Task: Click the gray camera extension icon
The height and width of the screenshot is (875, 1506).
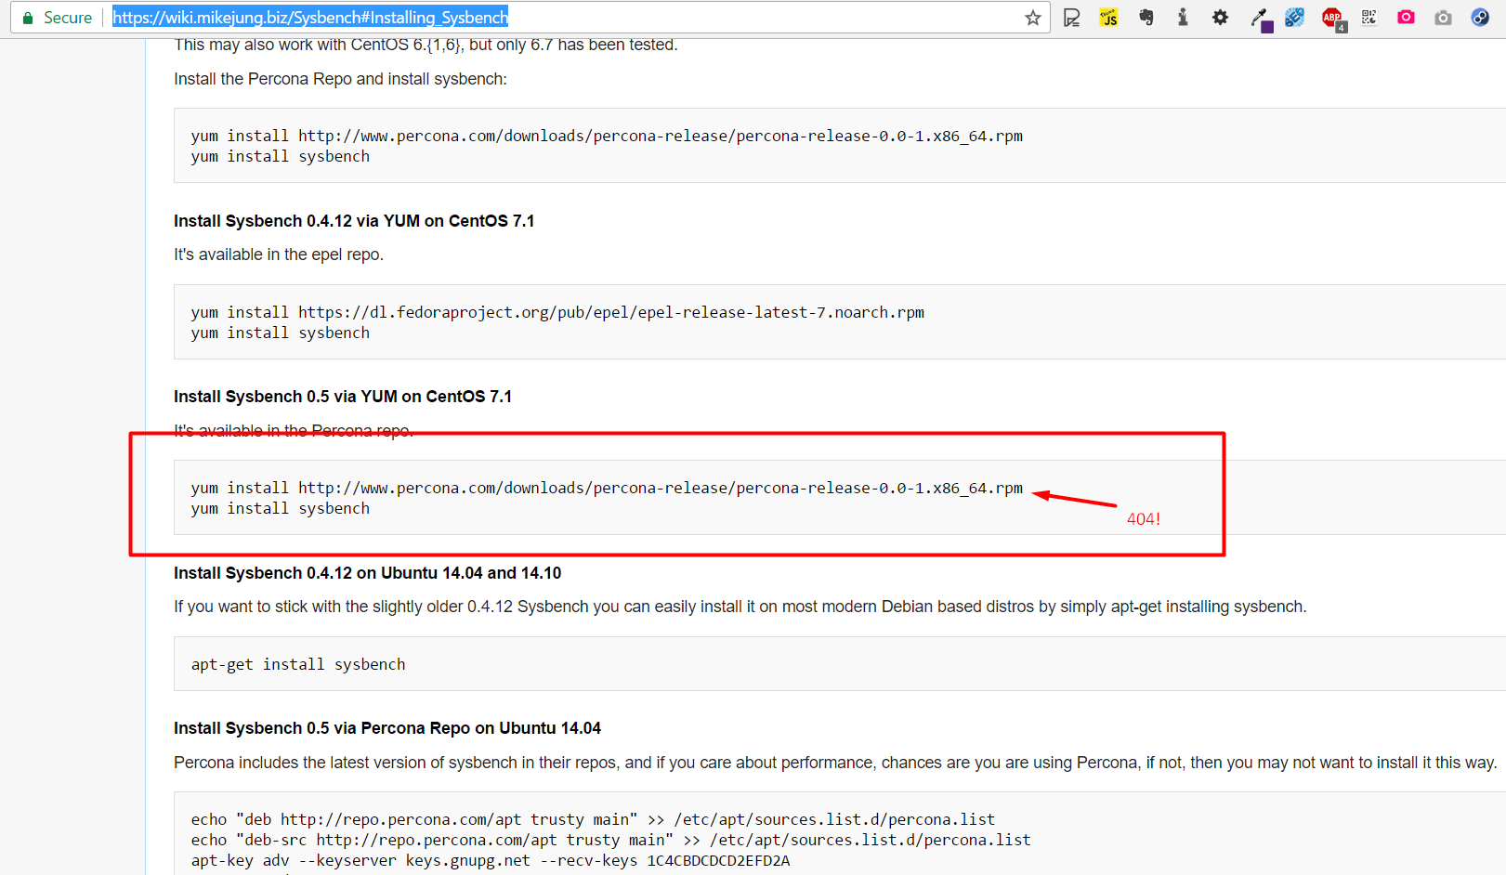Action: click(x=1443, y=18)
